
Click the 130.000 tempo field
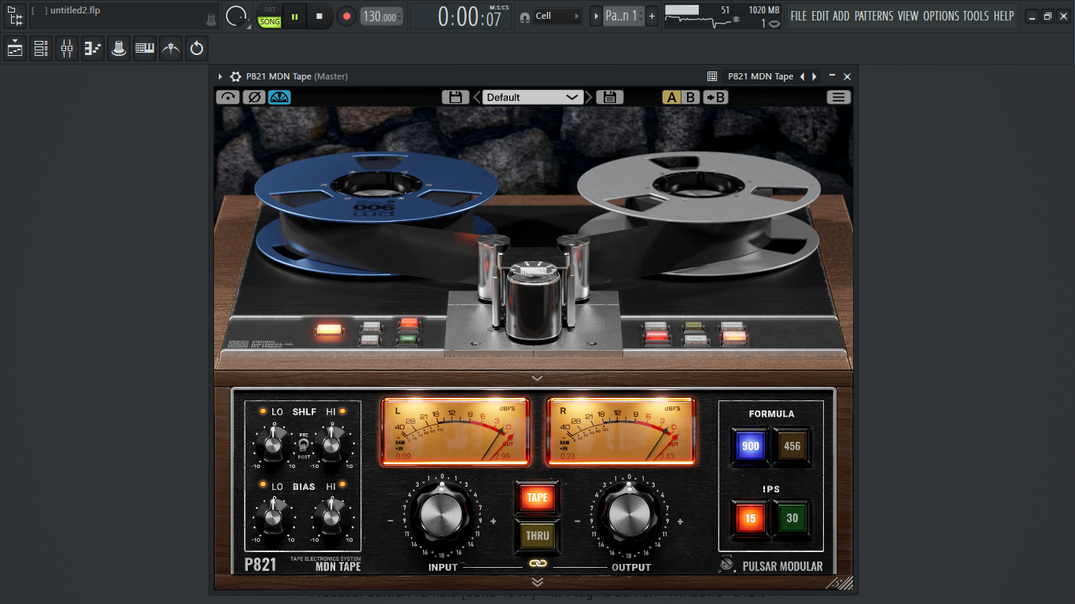(382, 17)
